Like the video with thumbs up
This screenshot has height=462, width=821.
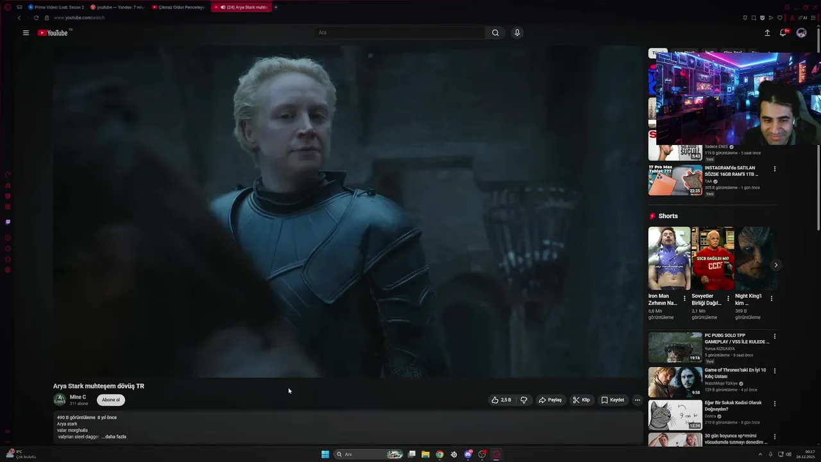point(501,400)
